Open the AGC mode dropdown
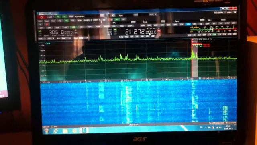Viewport: 257px width, 145px height. [66, 38]
